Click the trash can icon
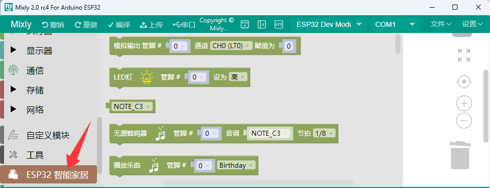The image size is (490, 188). [460, 155]
